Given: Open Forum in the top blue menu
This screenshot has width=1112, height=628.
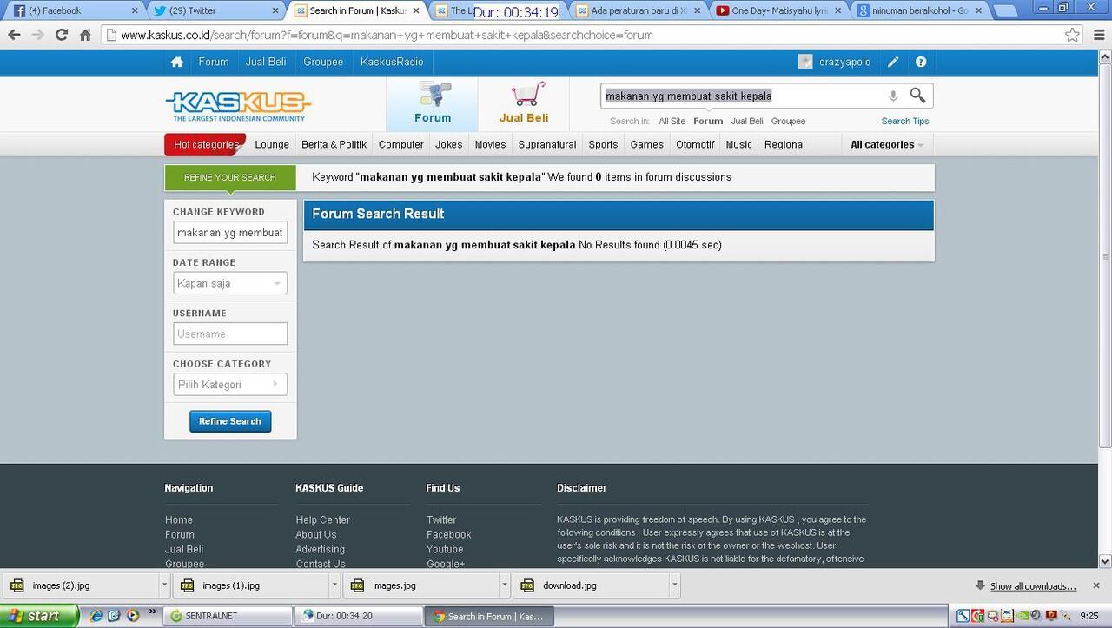Looking at the screenshot, I should [x=214, y=62].
